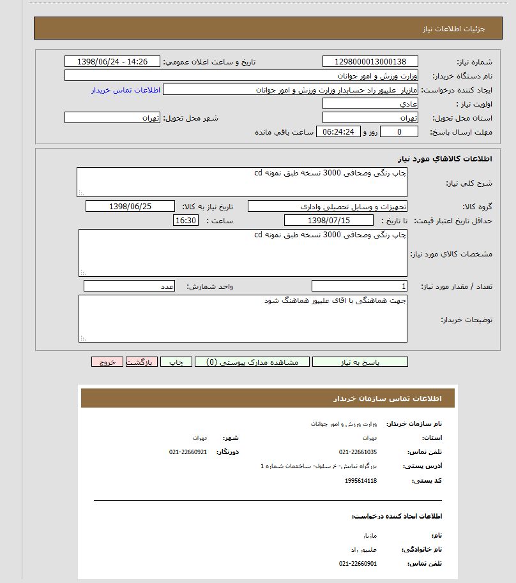This screenshot has height=583, width=516.
Task: Click the گروه کالا field
Action: (x=328, y=207)
